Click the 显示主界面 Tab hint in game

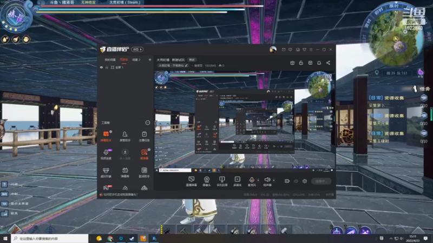(19, 204)
